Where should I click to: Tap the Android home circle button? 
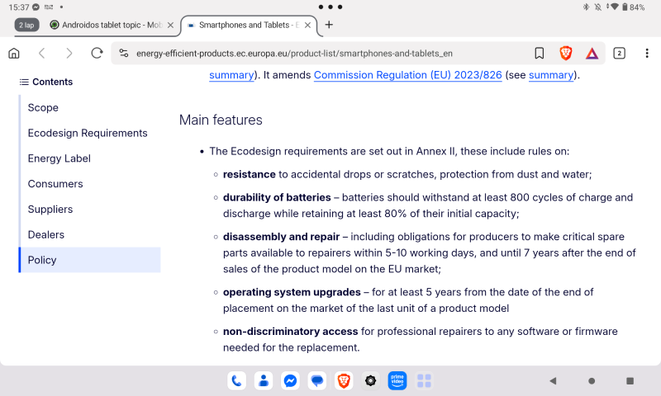(592, 381)
